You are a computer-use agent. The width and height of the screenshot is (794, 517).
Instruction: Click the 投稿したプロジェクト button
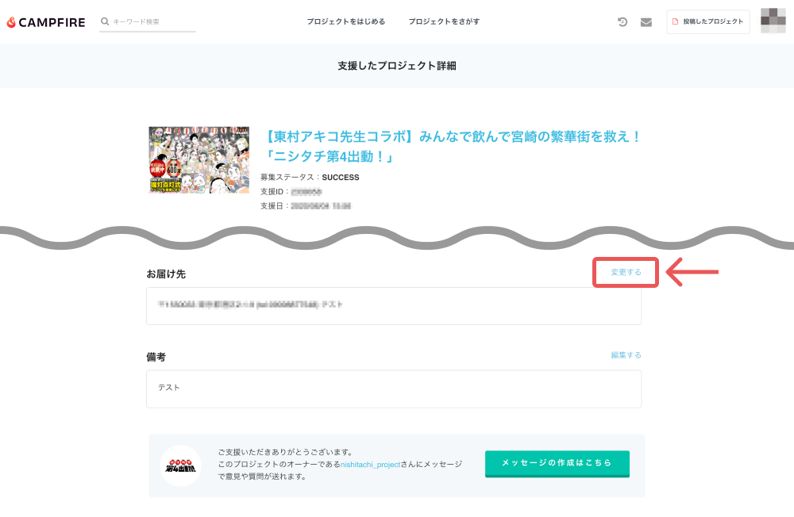point(707,22)
